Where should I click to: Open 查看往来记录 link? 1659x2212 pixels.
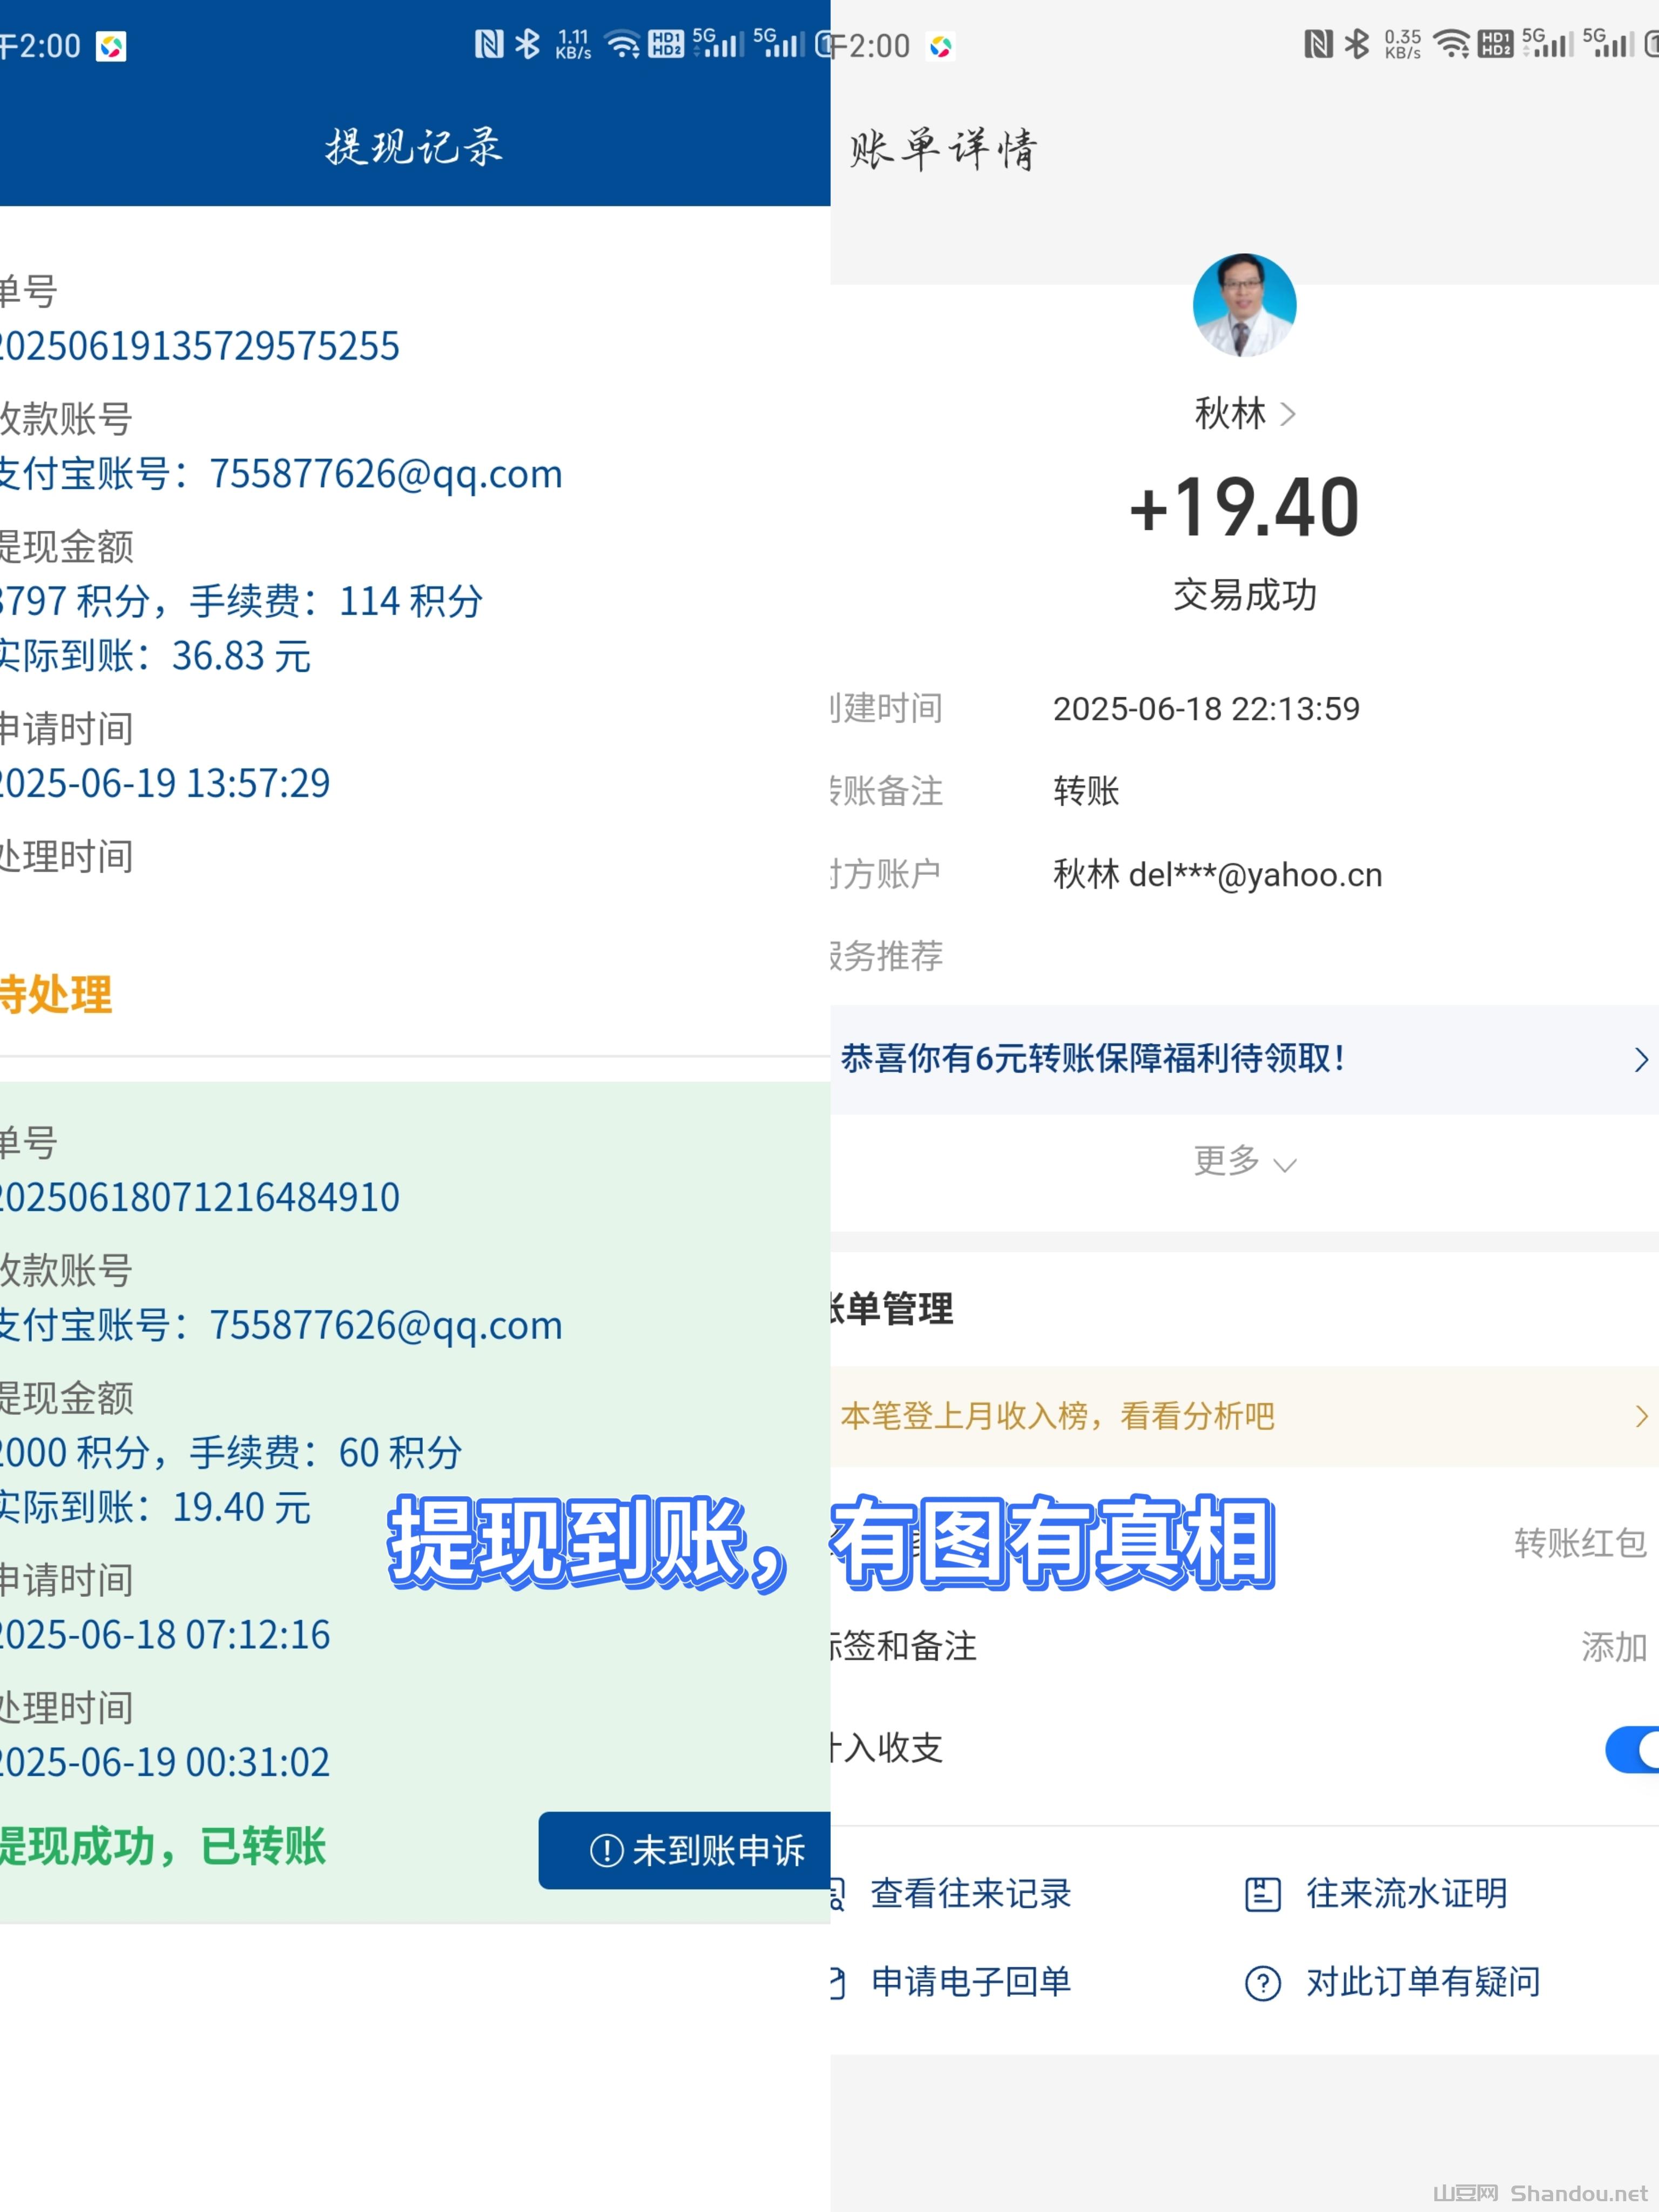(970, 1894)
